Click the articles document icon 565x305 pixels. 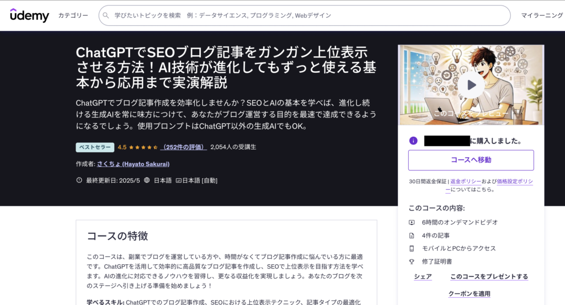(x=412, y=236)
